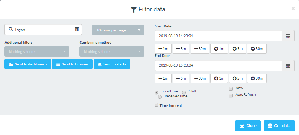Expand the Combining method dropdown
The height and width of the screenshot is (135, 299).
[112, 51]
